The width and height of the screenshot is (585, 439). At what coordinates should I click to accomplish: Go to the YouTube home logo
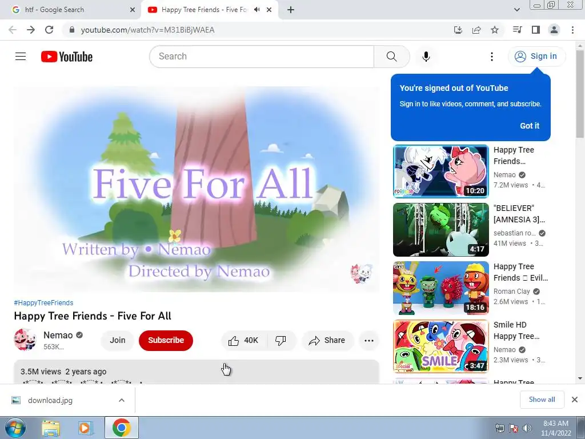(x=67, y=57)
